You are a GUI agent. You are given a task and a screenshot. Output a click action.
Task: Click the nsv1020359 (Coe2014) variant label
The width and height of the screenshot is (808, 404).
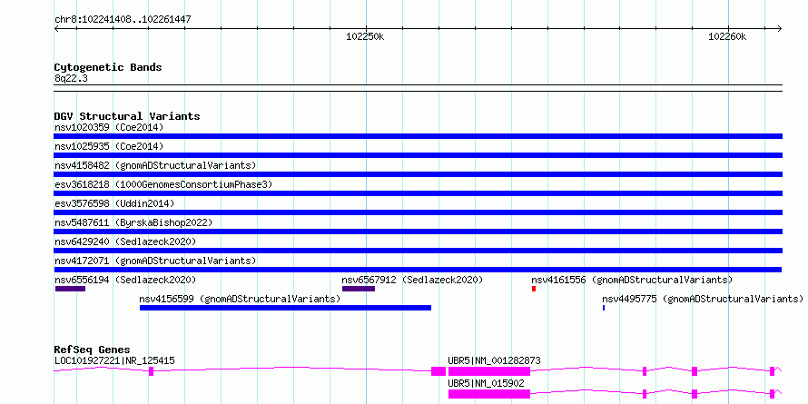[x=109, y=127]
